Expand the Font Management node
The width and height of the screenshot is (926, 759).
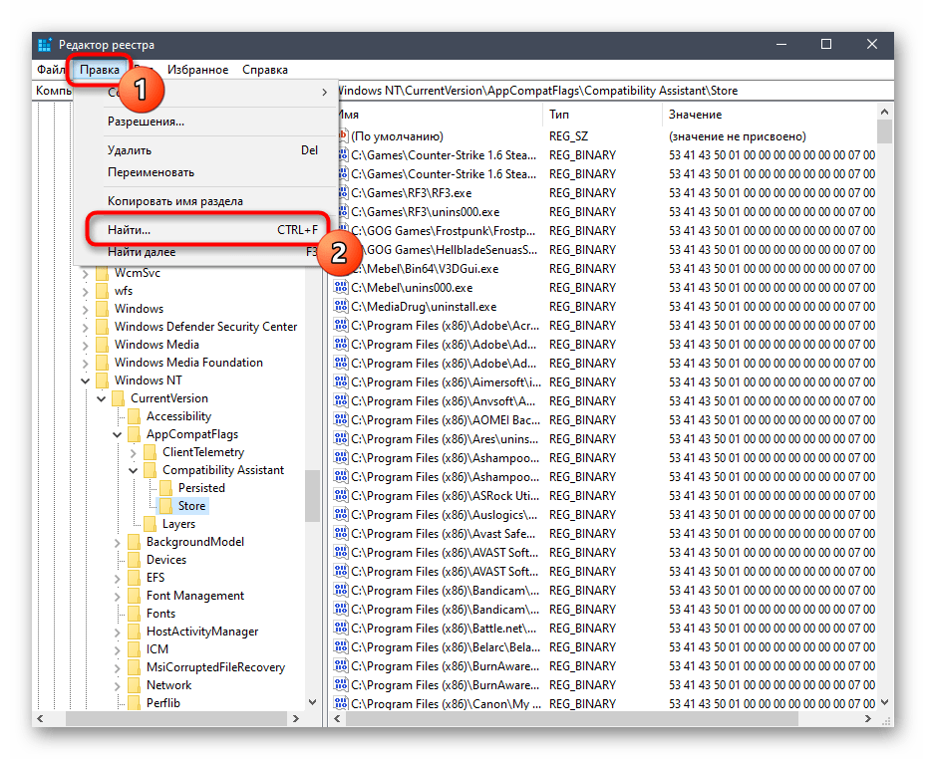point(118,597)
